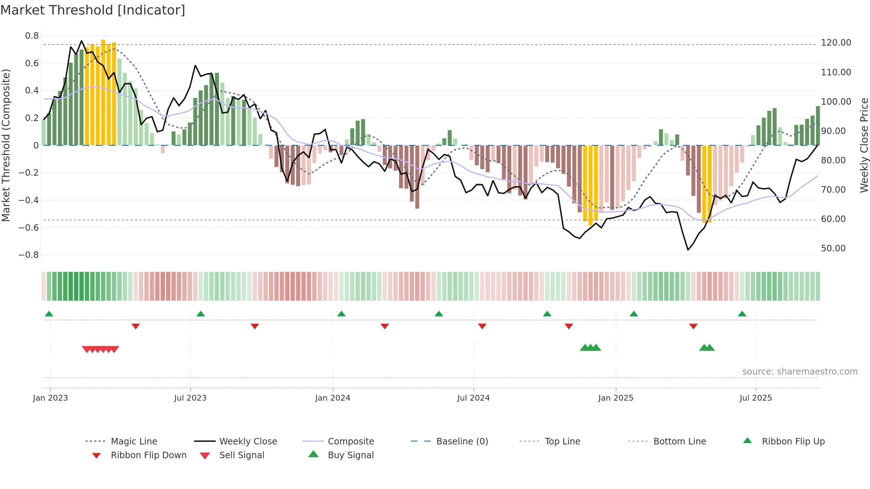Click the Market Threshold [Indicator] title

[x=93, y=10]
